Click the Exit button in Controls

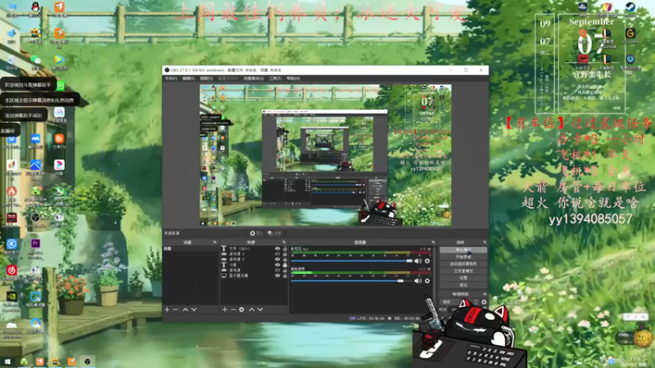click(x=463, y=285)
